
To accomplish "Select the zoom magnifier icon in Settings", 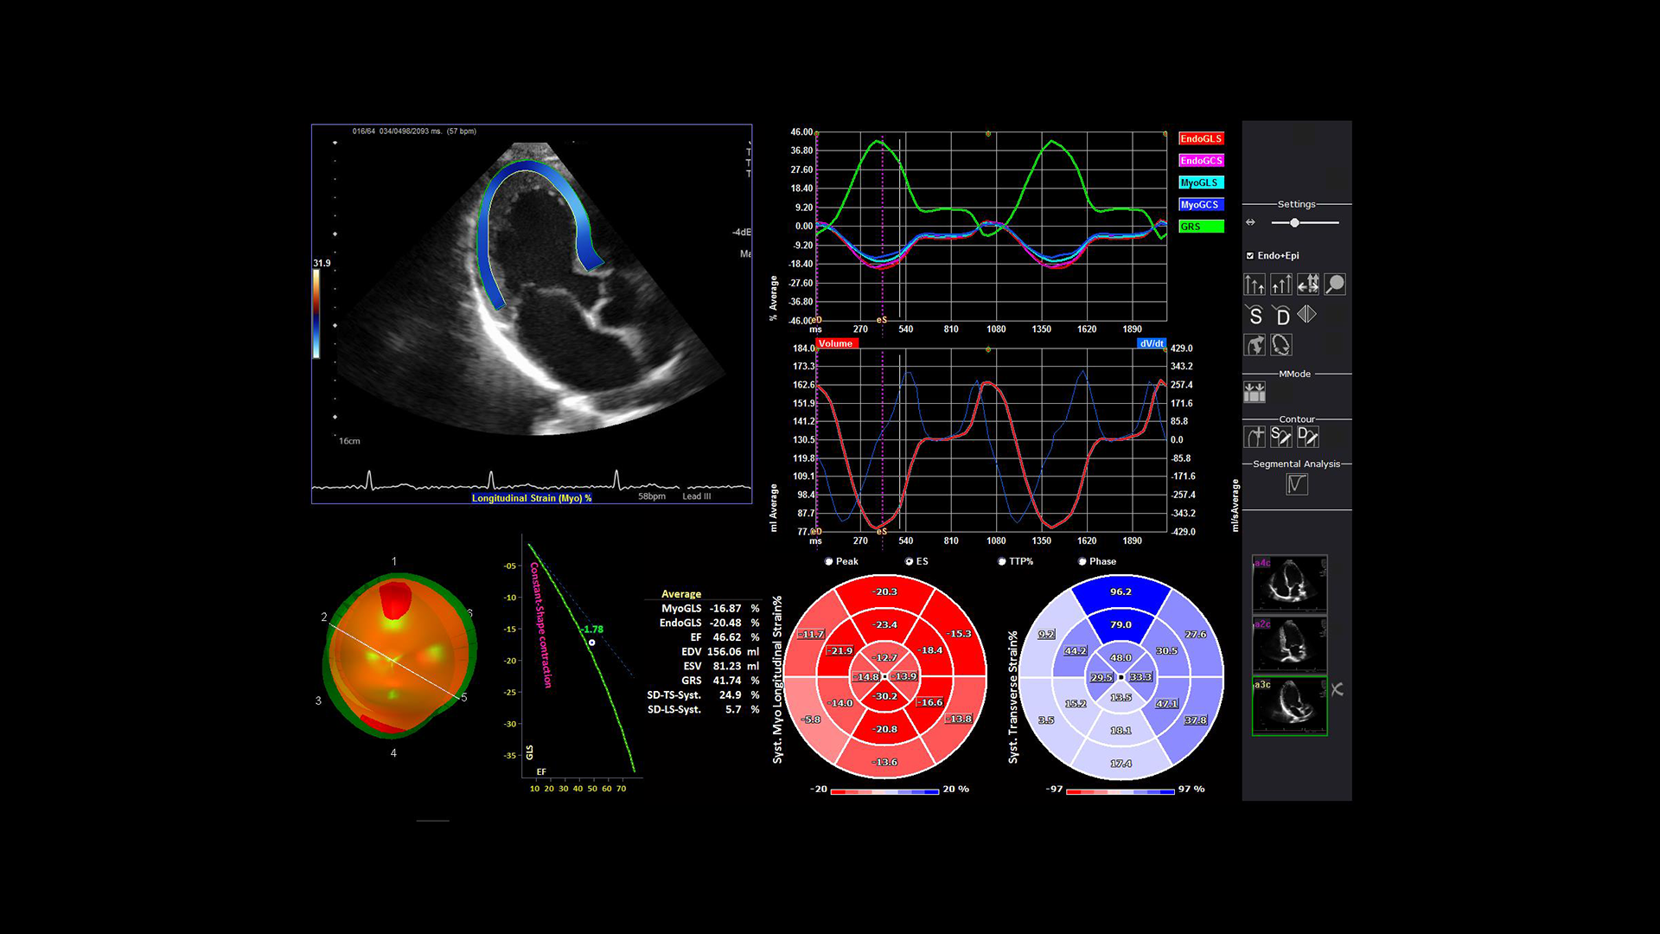I will pos(1334,285).
